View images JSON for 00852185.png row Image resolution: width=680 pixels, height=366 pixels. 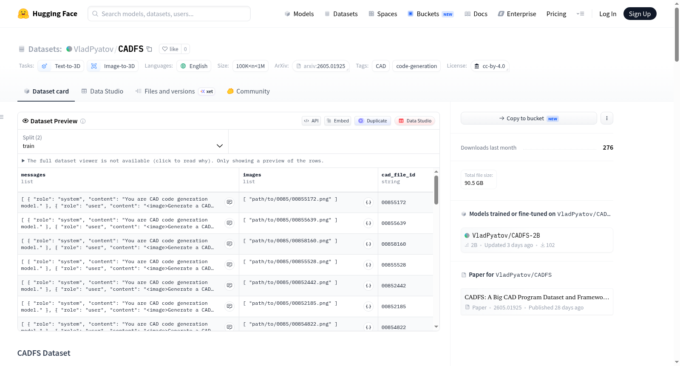click(x=368, y=306)
